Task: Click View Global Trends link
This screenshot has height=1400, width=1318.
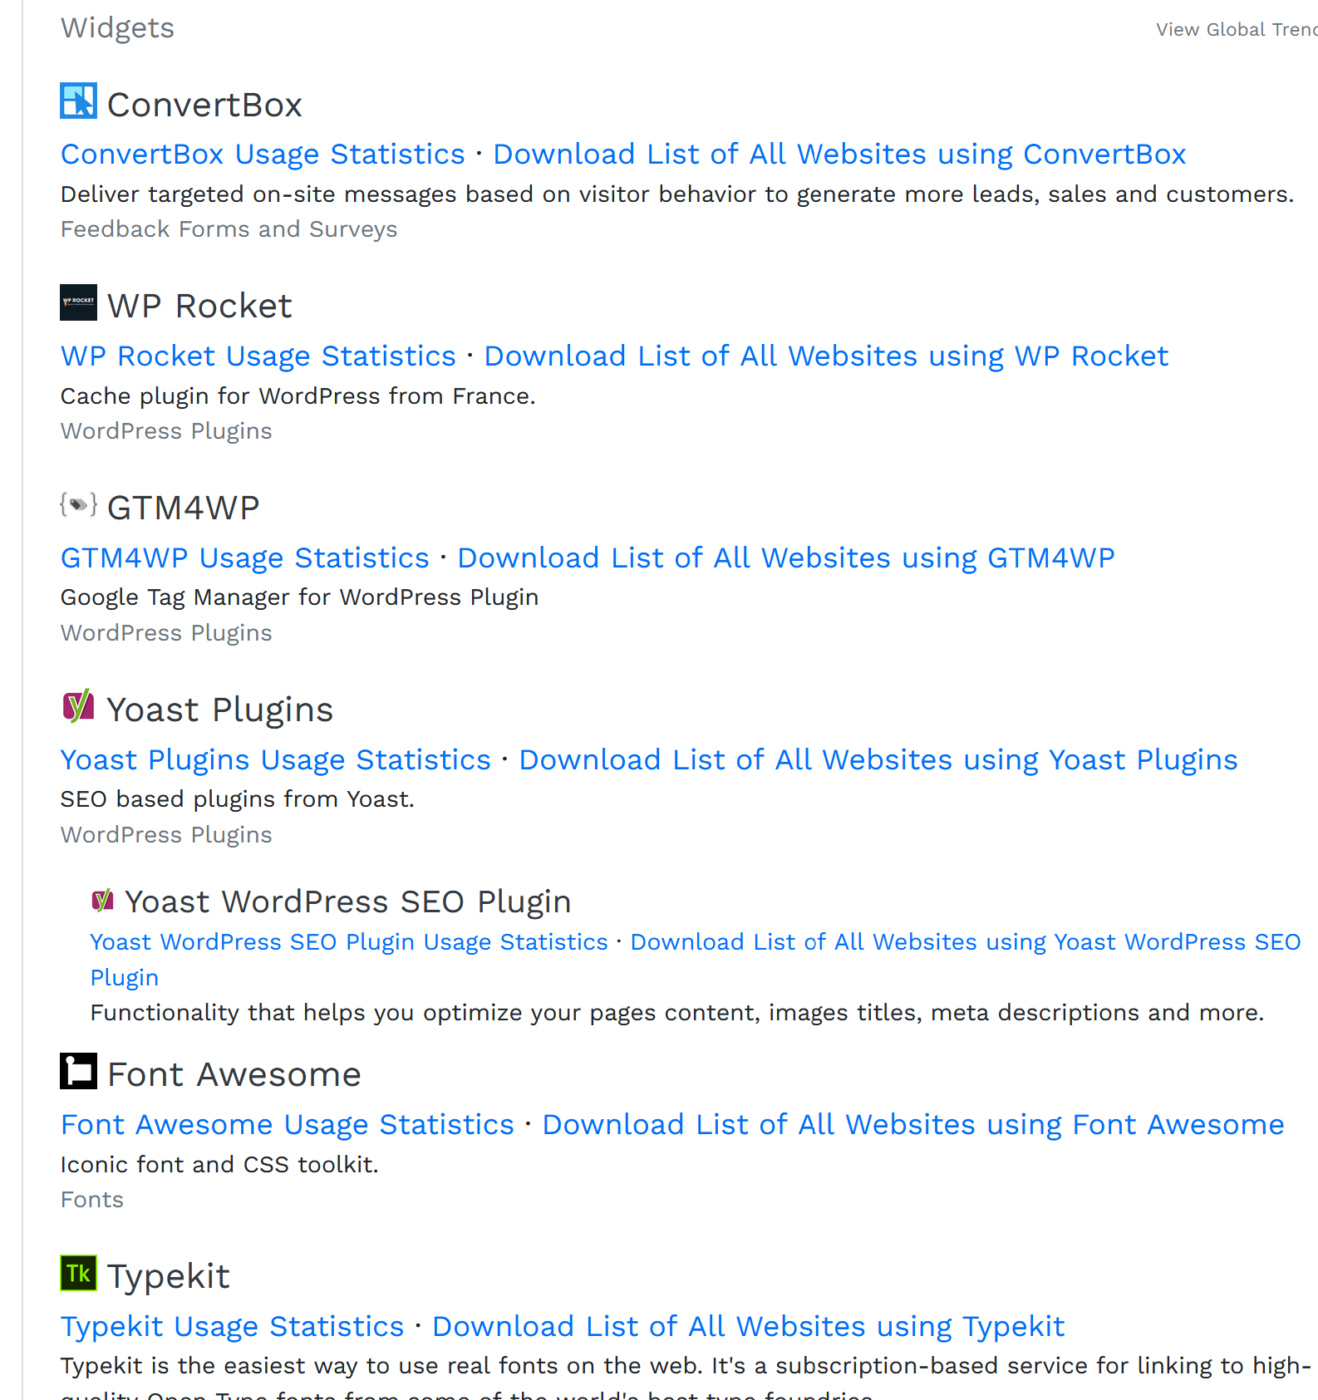Action: pyautogui.click(x=1236, y=30)
